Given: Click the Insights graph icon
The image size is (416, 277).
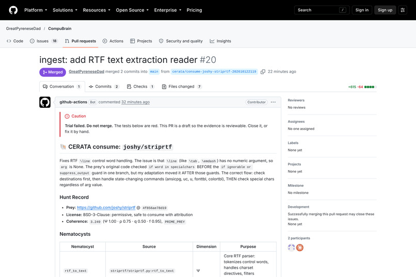Looking at the screenshot, I should pyautogui.click(x=212, y=41).
